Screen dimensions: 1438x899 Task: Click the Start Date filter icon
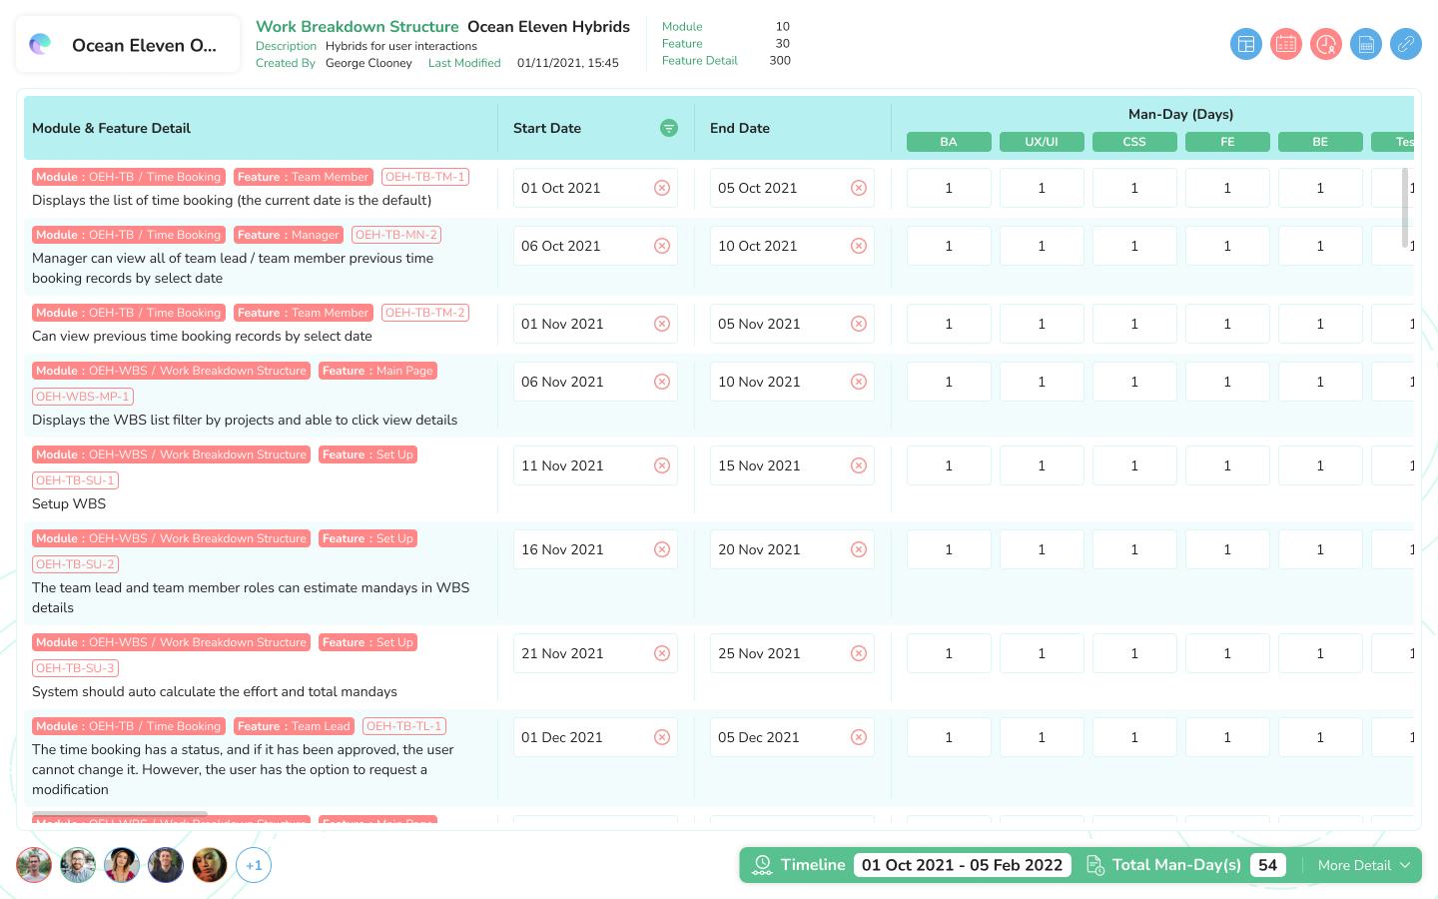point(669,128)
